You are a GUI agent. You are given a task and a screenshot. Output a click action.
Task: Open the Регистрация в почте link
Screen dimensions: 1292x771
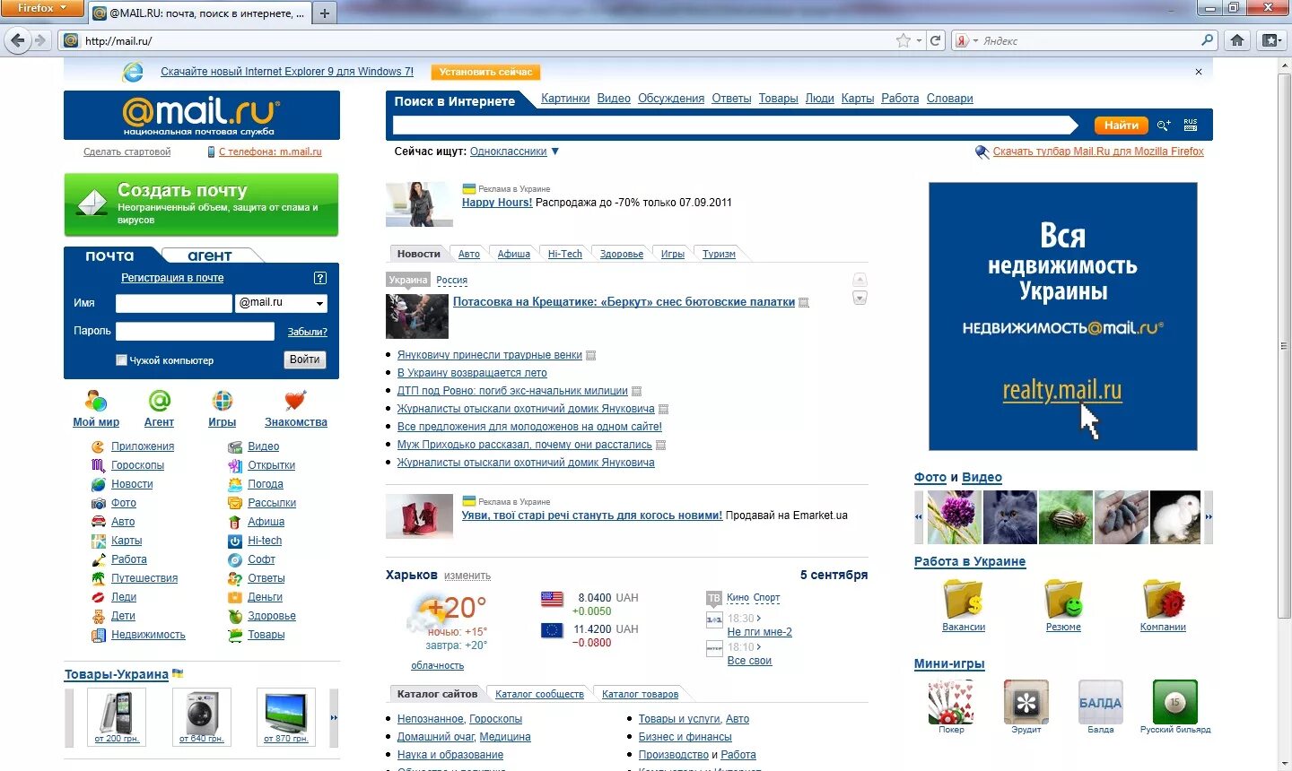(172, 278)
